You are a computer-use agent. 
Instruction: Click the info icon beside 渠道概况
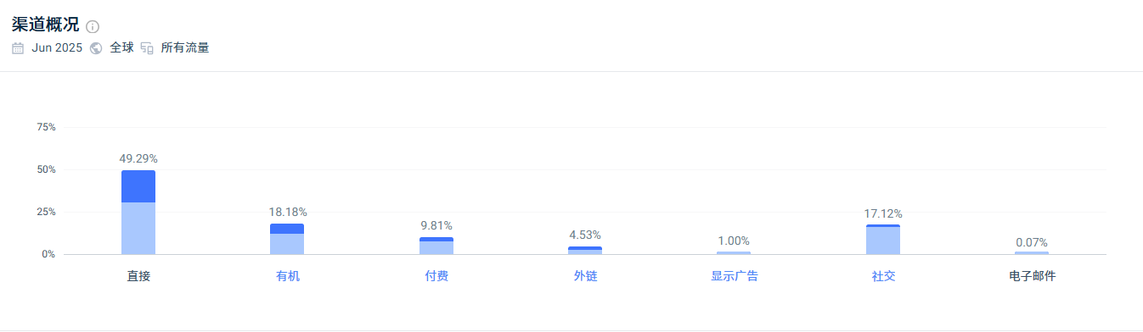93,26
